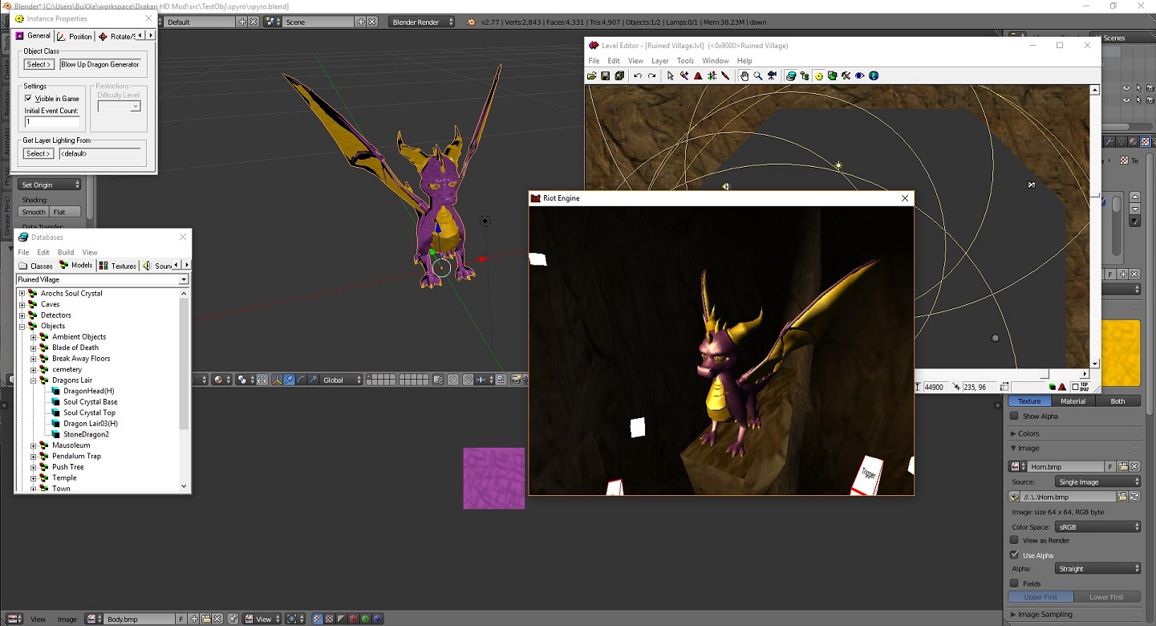Viewport: 1156px width, 626px height.
Task: Toggle the Use Alpha checkbox
Action: pos(1015,555)
